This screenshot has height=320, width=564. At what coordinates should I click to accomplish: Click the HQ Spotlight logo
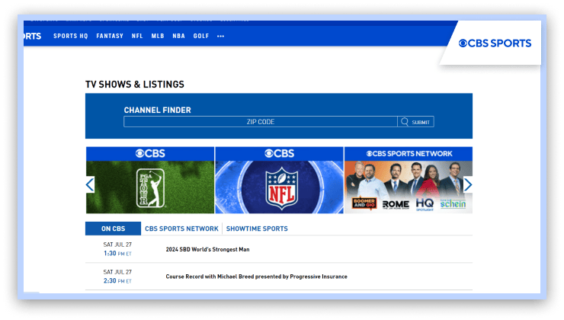[425, 204]
